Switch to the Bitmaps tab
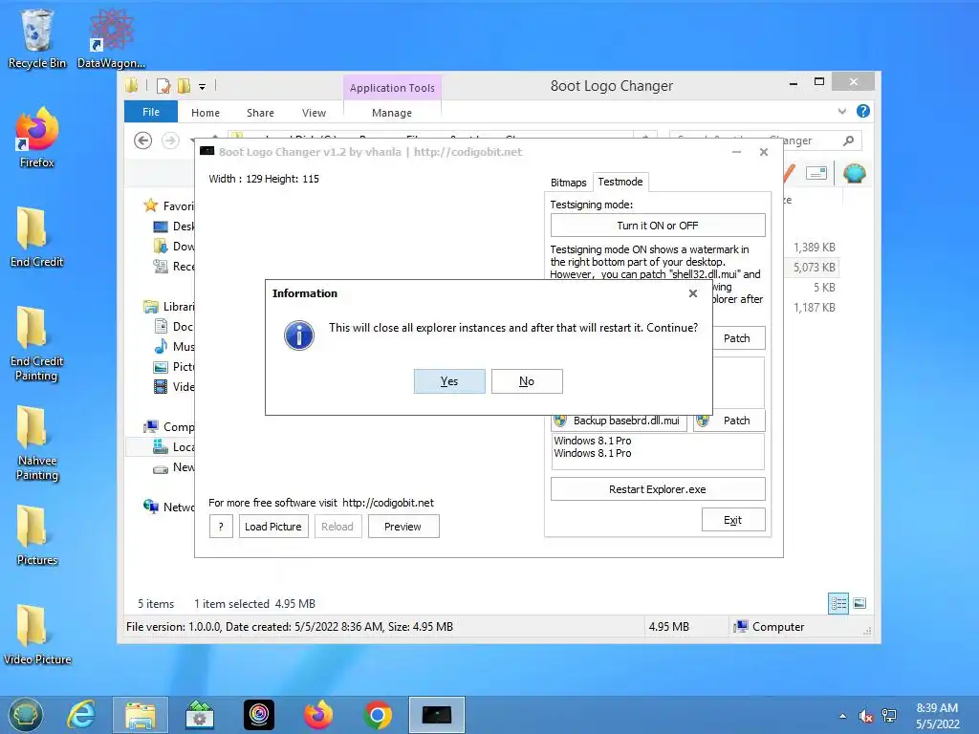The height and width of the screenshot is (734, 979). pyautogui.click(x=568, y=183)
